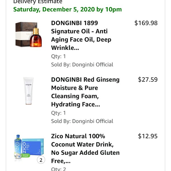Open the Red Ginseng Cleansing Foam image
This screenshot has width=171, height=171.
pos(28,91)
